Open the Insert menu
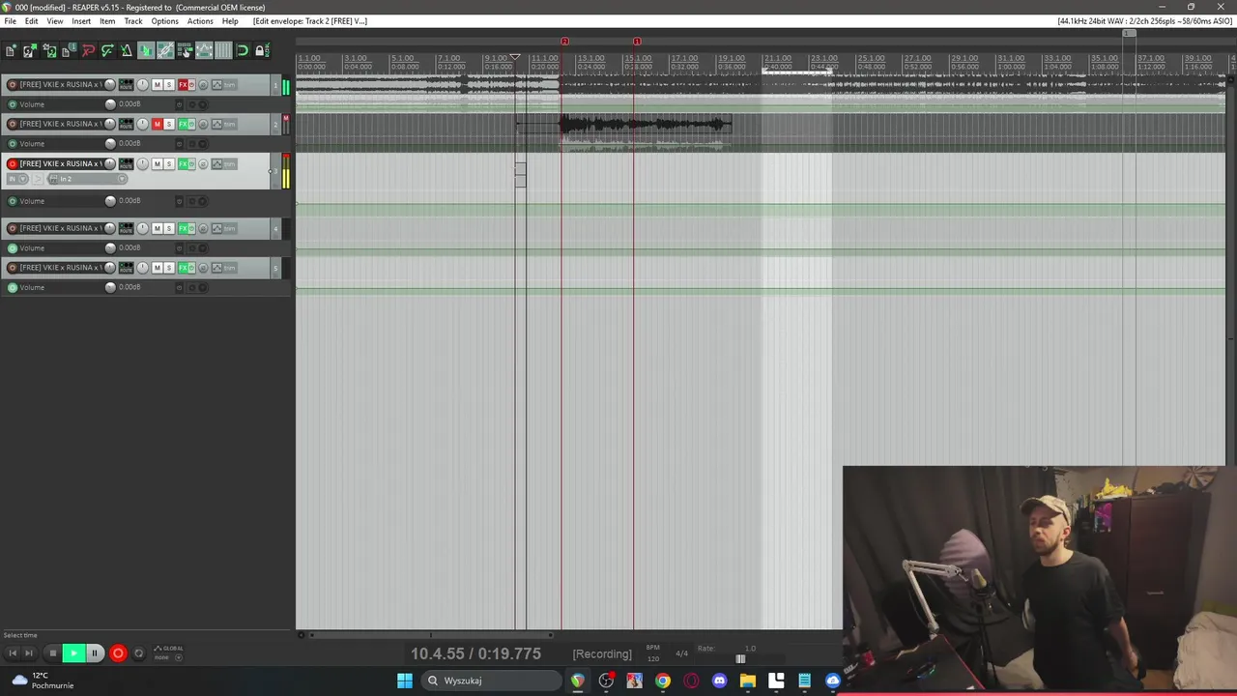 (x=81, y=21)
